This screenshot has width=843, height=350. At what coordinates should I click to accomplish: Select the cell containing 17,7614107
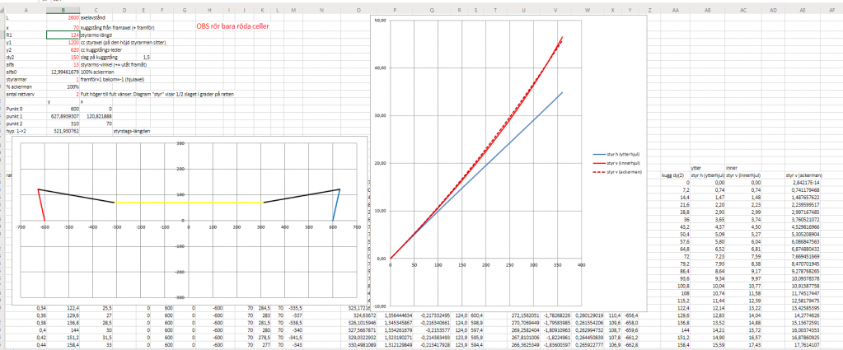click(802, 346)
